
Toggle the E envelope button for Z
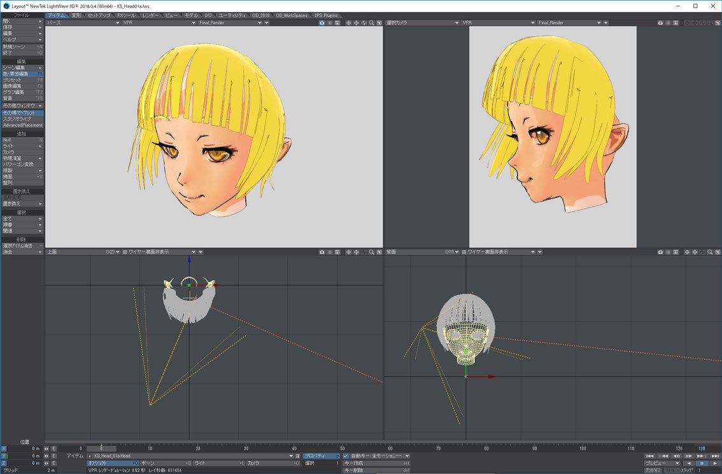53,463
